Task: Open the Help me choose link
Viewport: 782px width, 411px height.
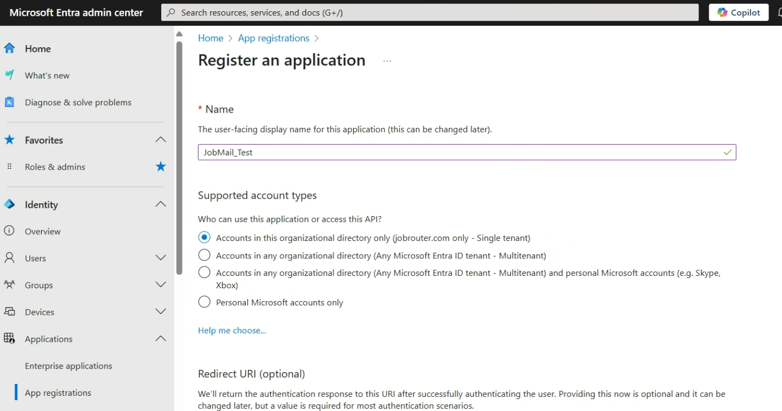Action: tap(232, 330)
